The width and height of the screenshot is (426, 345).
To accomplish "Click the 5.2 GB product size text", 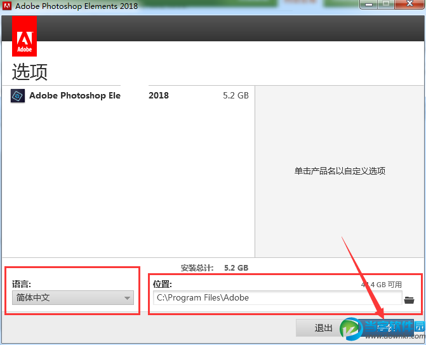I will 236,95.
